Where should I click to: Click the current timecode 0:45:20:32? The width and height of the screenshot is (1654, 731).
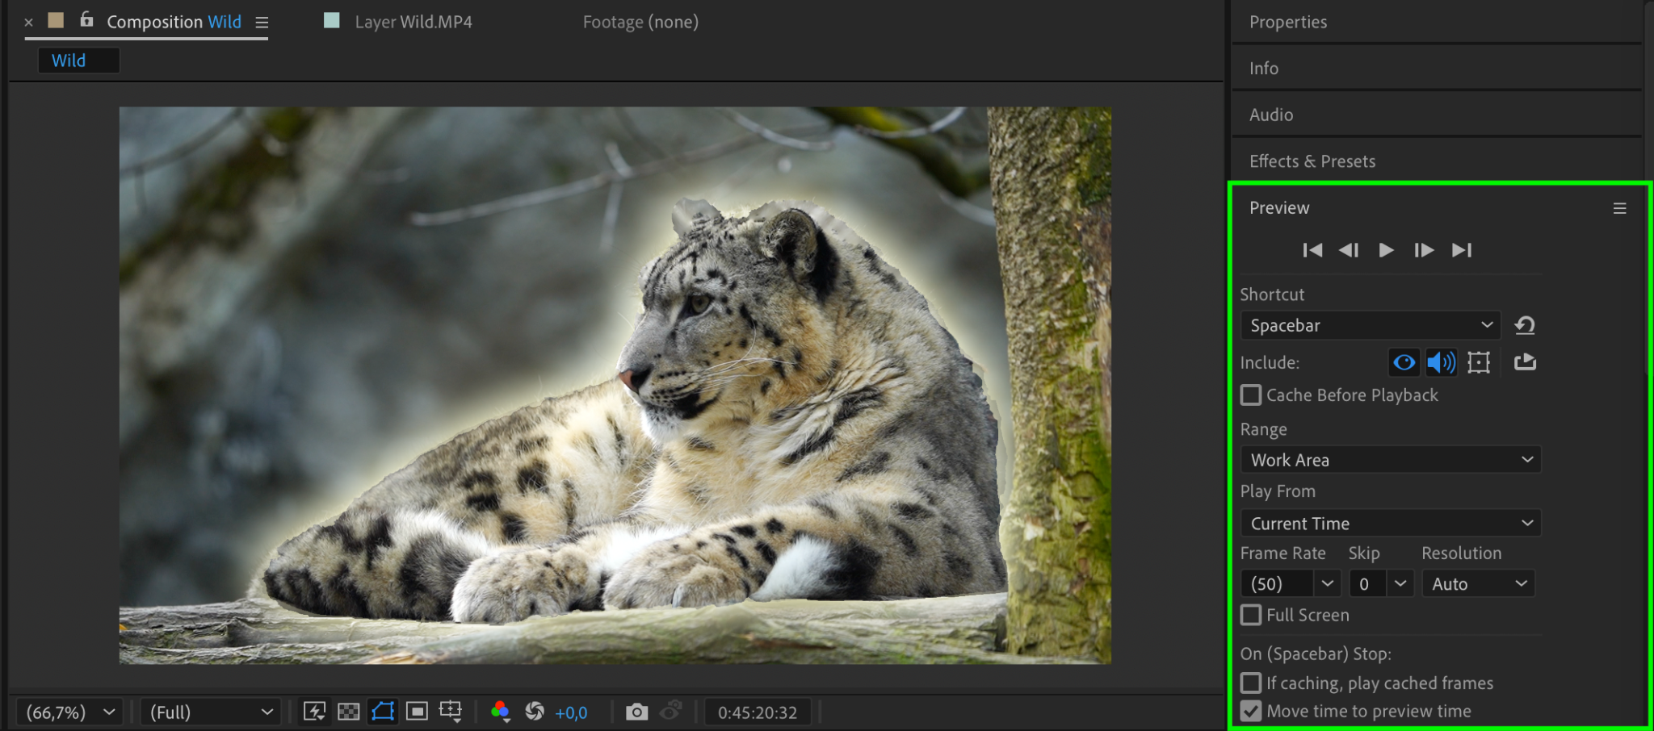pos(757,712)
